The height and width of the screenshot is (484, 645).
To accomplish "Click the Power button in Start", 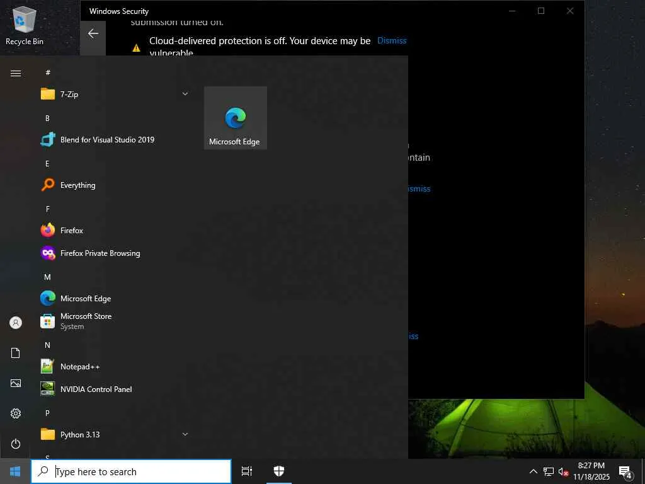I will click(16, 444).
